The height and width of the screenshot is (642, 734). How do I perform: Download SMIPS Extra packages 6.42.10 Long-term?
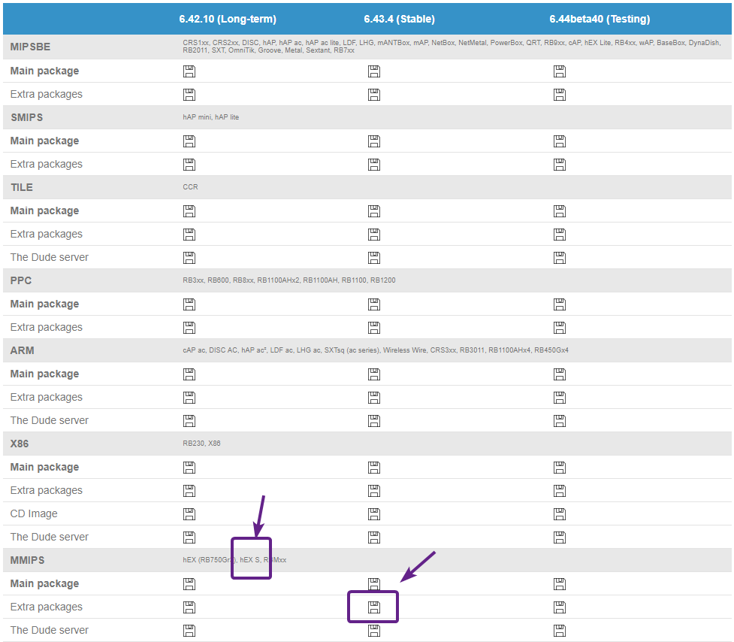point(189,165)
